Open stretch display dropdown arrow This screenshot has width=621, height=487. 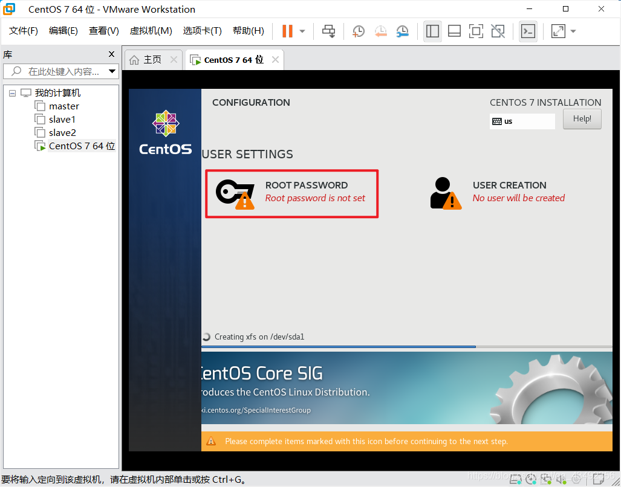pos(573,31)
